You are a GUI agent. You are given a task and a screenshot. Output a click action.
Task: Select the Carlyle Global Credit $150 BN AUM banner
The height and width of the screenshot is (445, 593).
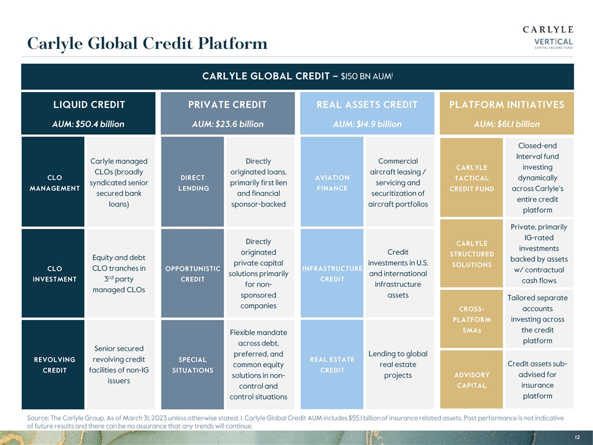tap(297, 77)
